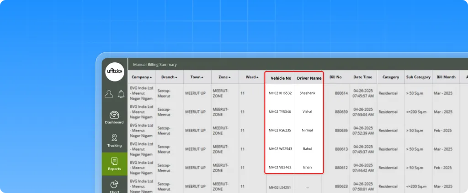Select vehicle cell MH02 KH6532
This screenshot has height=193, width=468.
click(280, 93)
